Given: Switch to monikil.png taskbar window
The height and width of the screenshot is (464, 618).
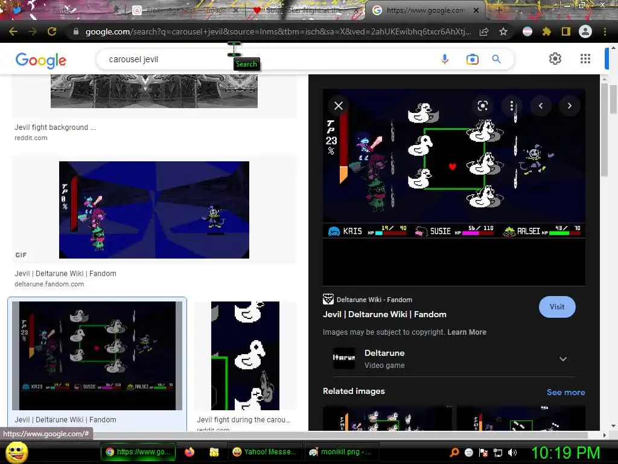Looking at the screenshot, I should tap(341, 452).
